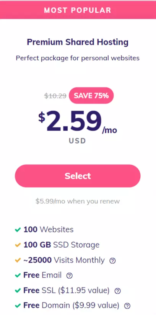Click the green checkmark beside Free Domain
Screen dimensions: 156x330
point(18,305)
